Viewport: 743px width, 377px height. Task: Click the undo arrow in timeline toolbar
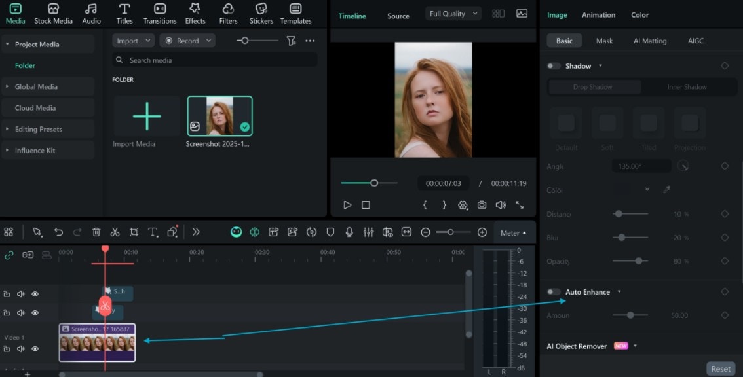(x=58, y=232)
